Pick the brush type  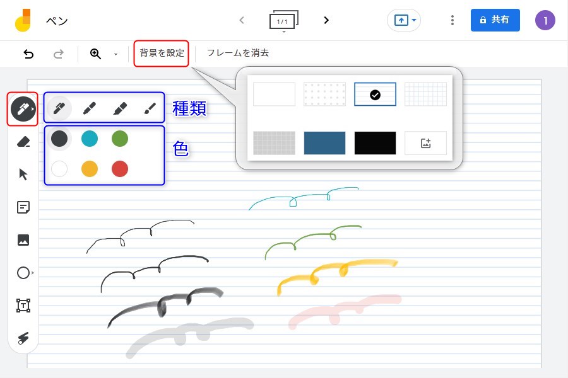click(x=150, y=108)
